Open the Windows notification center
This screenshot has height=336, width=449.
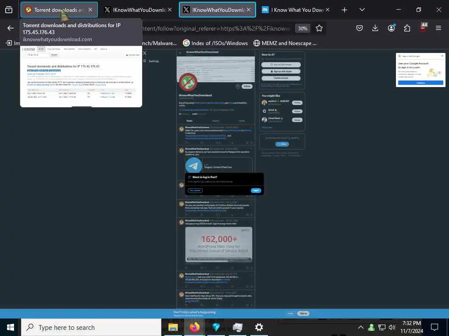tap(435, 327)
